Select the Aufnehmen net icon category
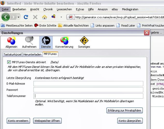Viewport: 164px width, 129px height. coord(29,43)
